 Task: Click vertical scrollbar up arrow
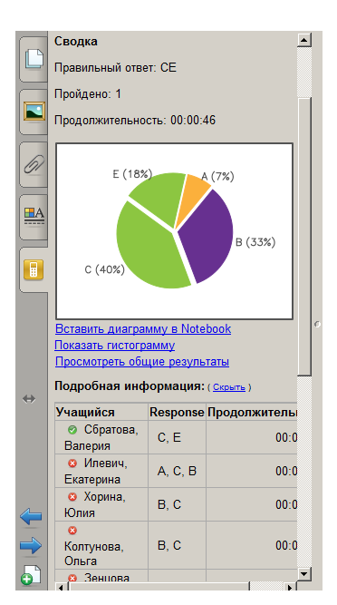tap(304, 40)
